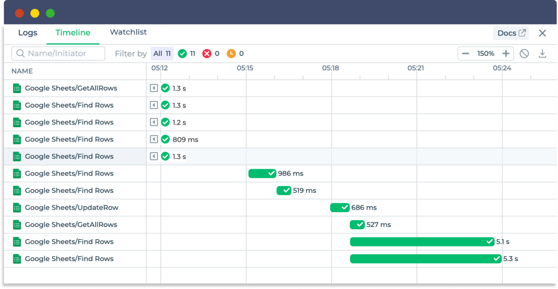Click the All 11 filter button
Viewport: 558px width, 289px height.
[x=162, y=53]
